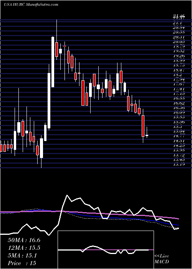
Task: Click the 17.41 price axis label
Action: click(178, 89)
